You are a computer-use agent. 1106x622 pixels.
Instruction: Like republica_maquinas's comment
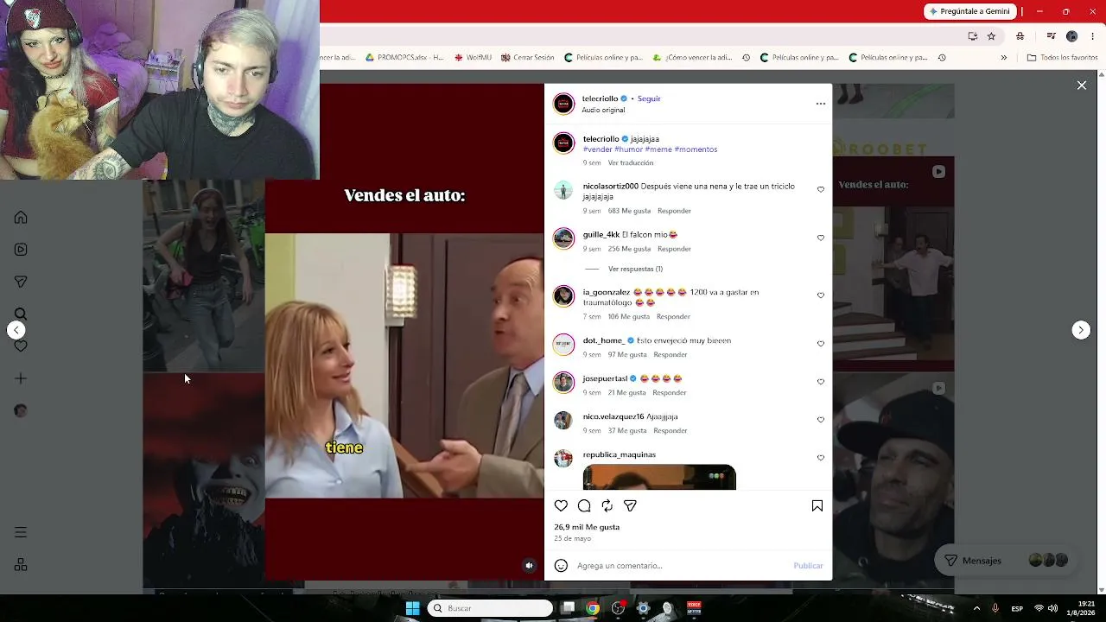(821, 458)
